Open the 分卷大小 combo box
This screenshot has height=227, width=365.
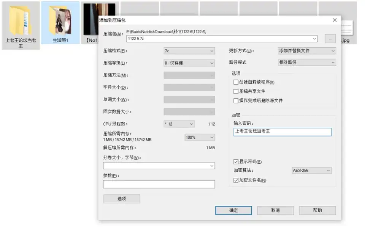pyautogui.click(x=159, y=166)
